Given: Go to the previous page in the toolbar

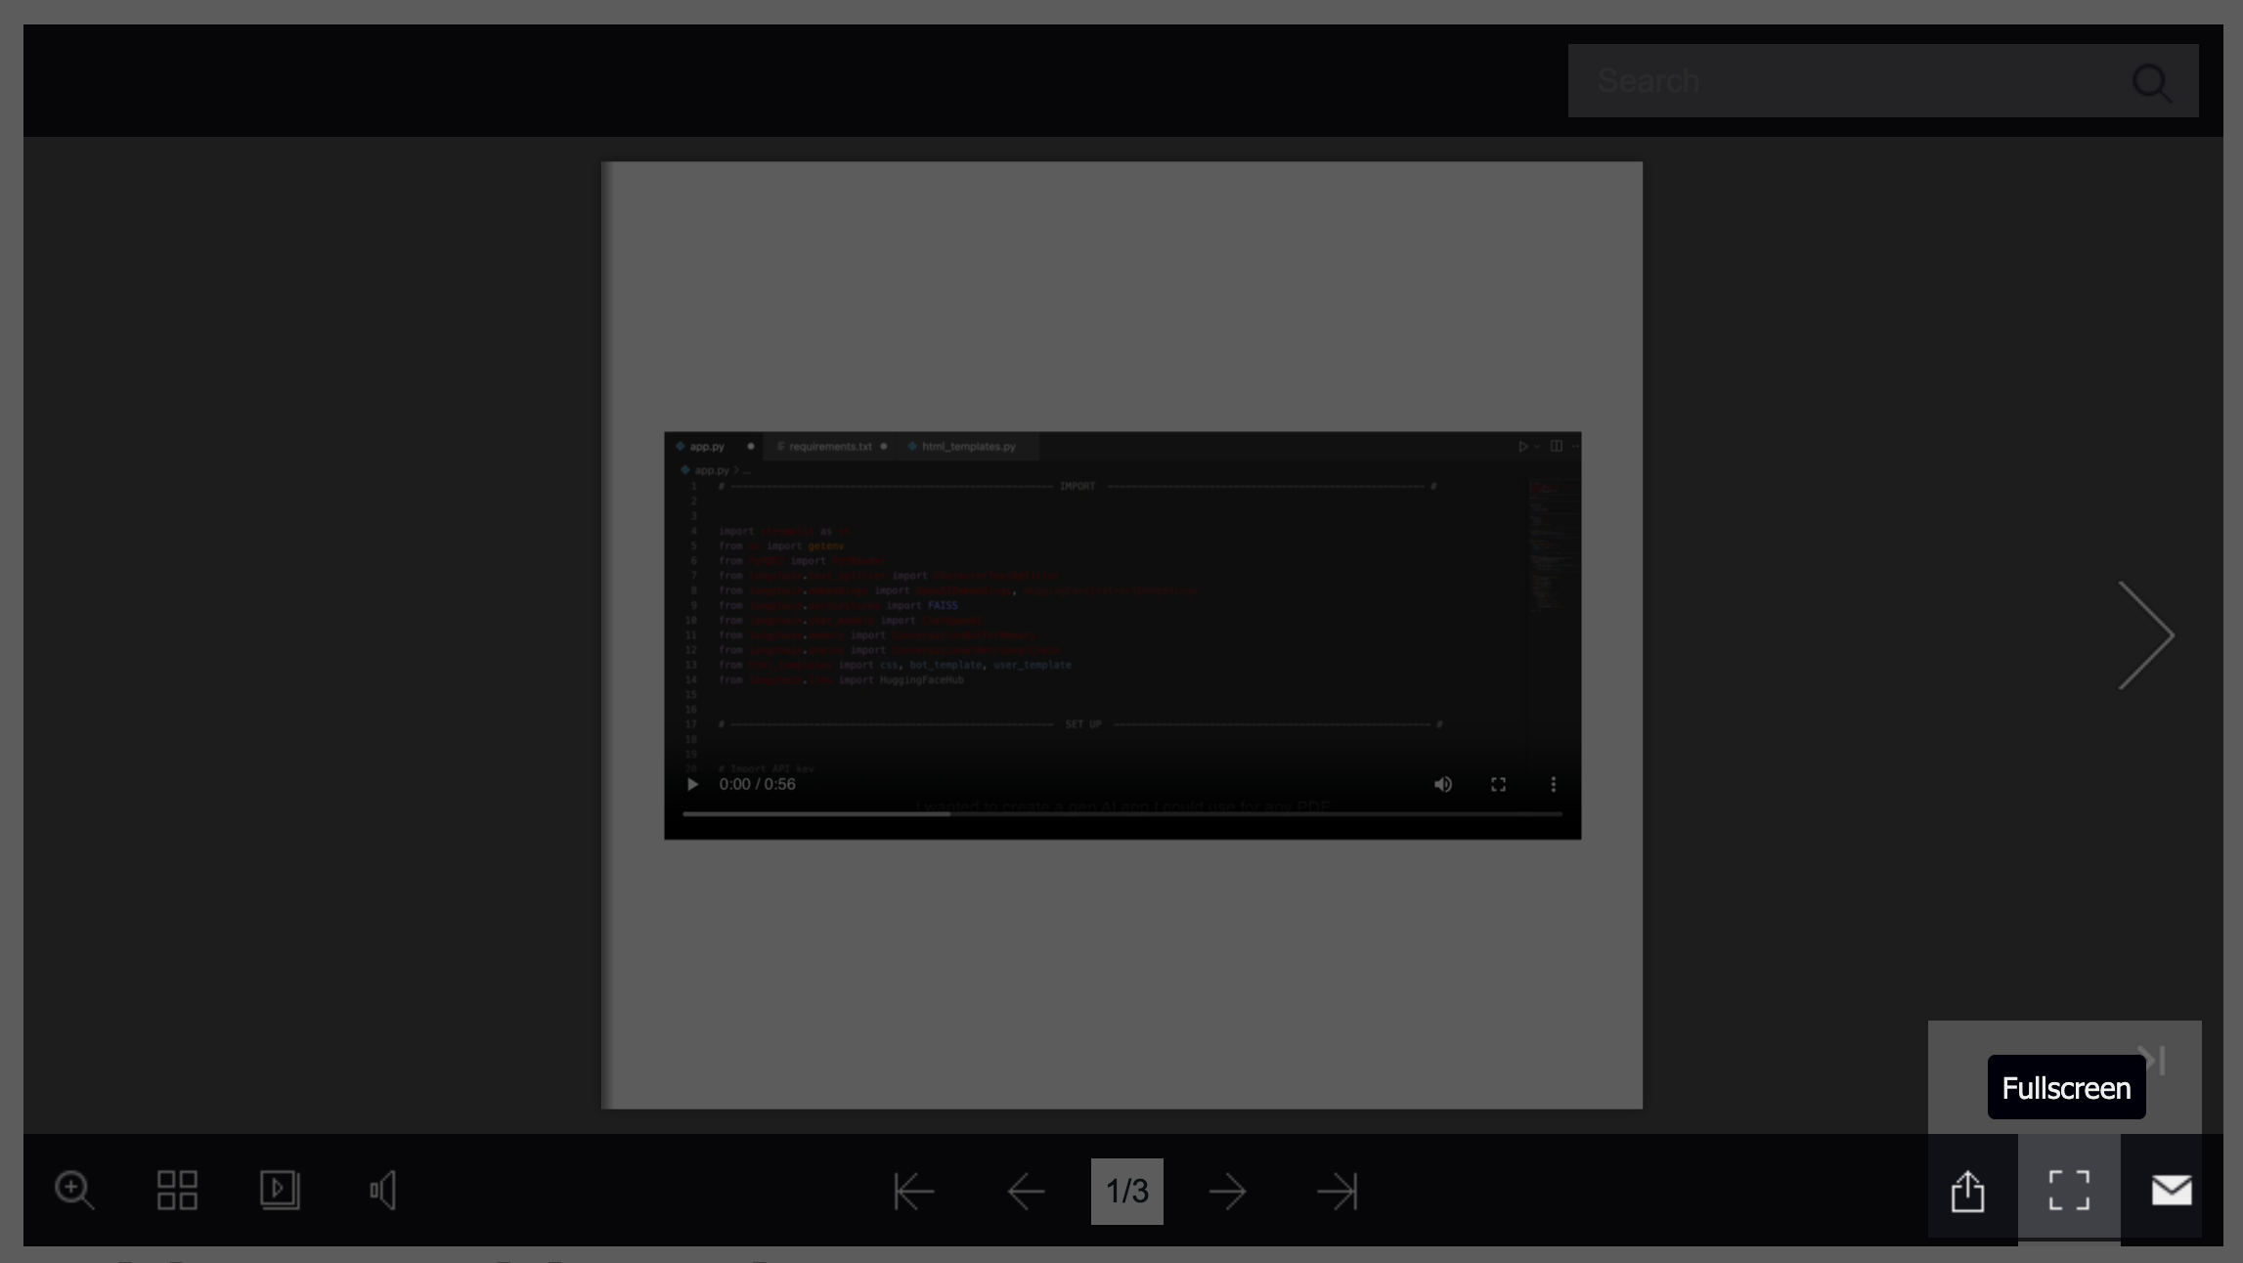Looking at the screenshot, I should pos(1026,1191).
